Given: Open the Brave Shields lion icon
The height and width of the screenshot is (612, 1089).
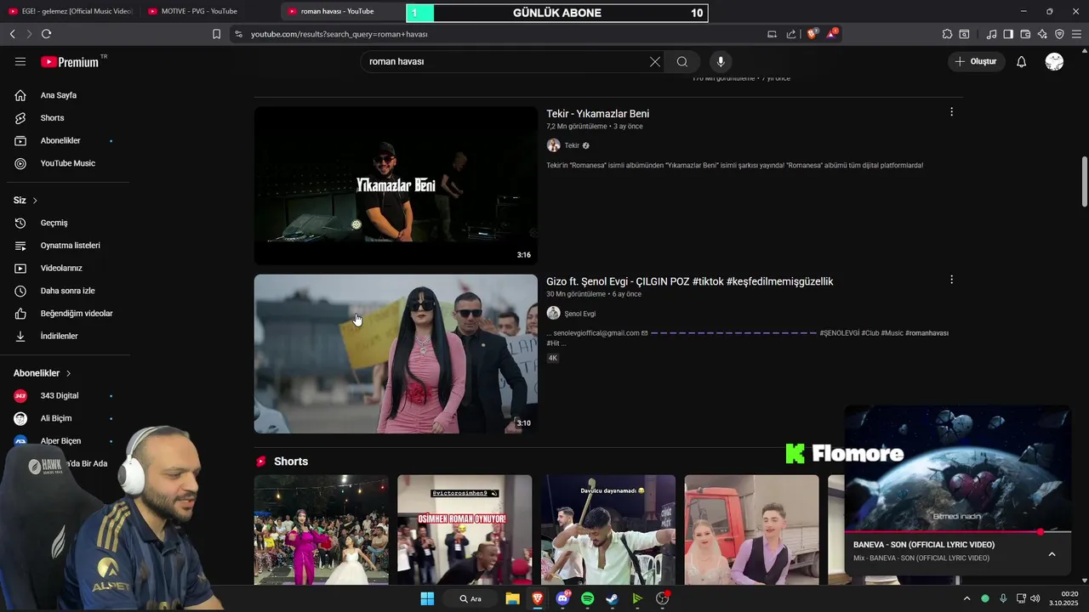Looking at the screenshot, I should pos(812,34).
